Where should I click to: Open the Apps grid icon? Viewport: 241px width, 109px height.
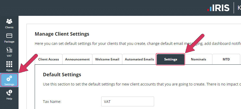[9, 64]
